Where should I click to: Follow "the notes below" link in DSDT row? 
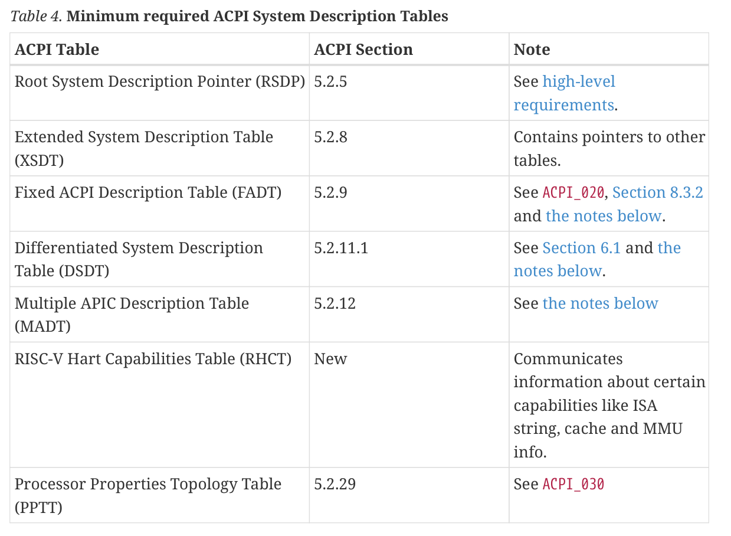558,272
